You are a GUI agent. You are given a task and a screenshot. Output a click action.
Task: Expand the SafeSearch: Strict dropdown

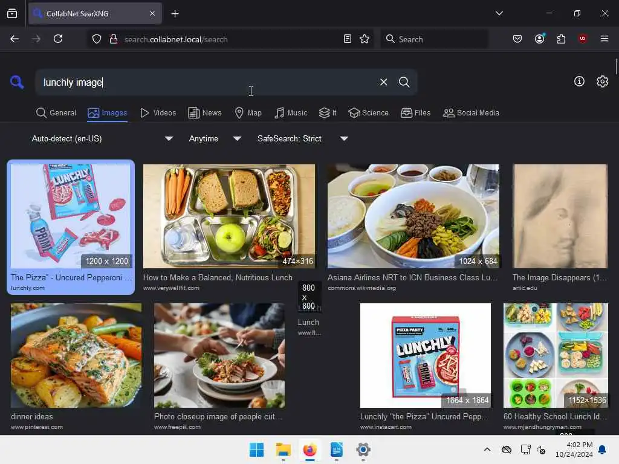[x=302, y=138]
